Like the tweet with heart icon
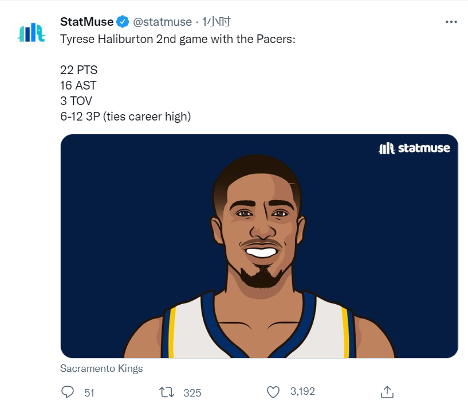This screenshot has height=404, width=468. [x=273, y=392]
